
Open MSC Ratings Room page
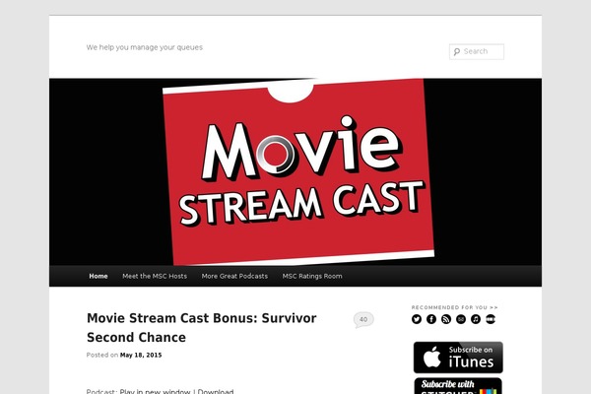click(x=312, y=276)
